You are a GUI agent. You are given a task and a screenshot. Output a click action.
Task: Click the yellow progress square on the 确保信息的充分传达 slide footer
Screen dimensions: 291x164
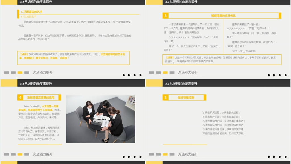(x=165, y=72)
